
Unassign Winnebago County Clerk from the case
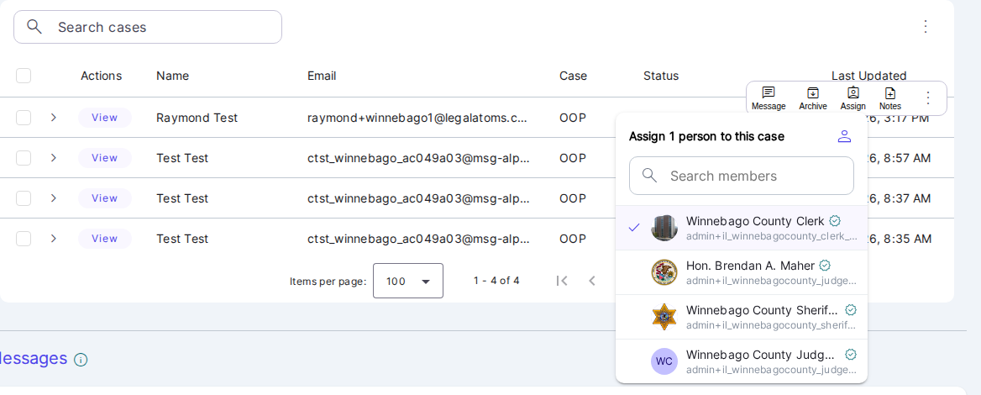coord(742,228)
